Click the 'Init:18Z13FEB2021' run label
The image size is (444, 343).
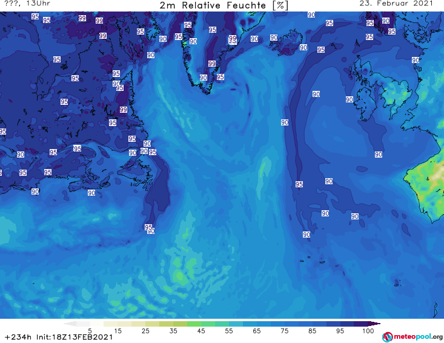click(x=75, y=337)
